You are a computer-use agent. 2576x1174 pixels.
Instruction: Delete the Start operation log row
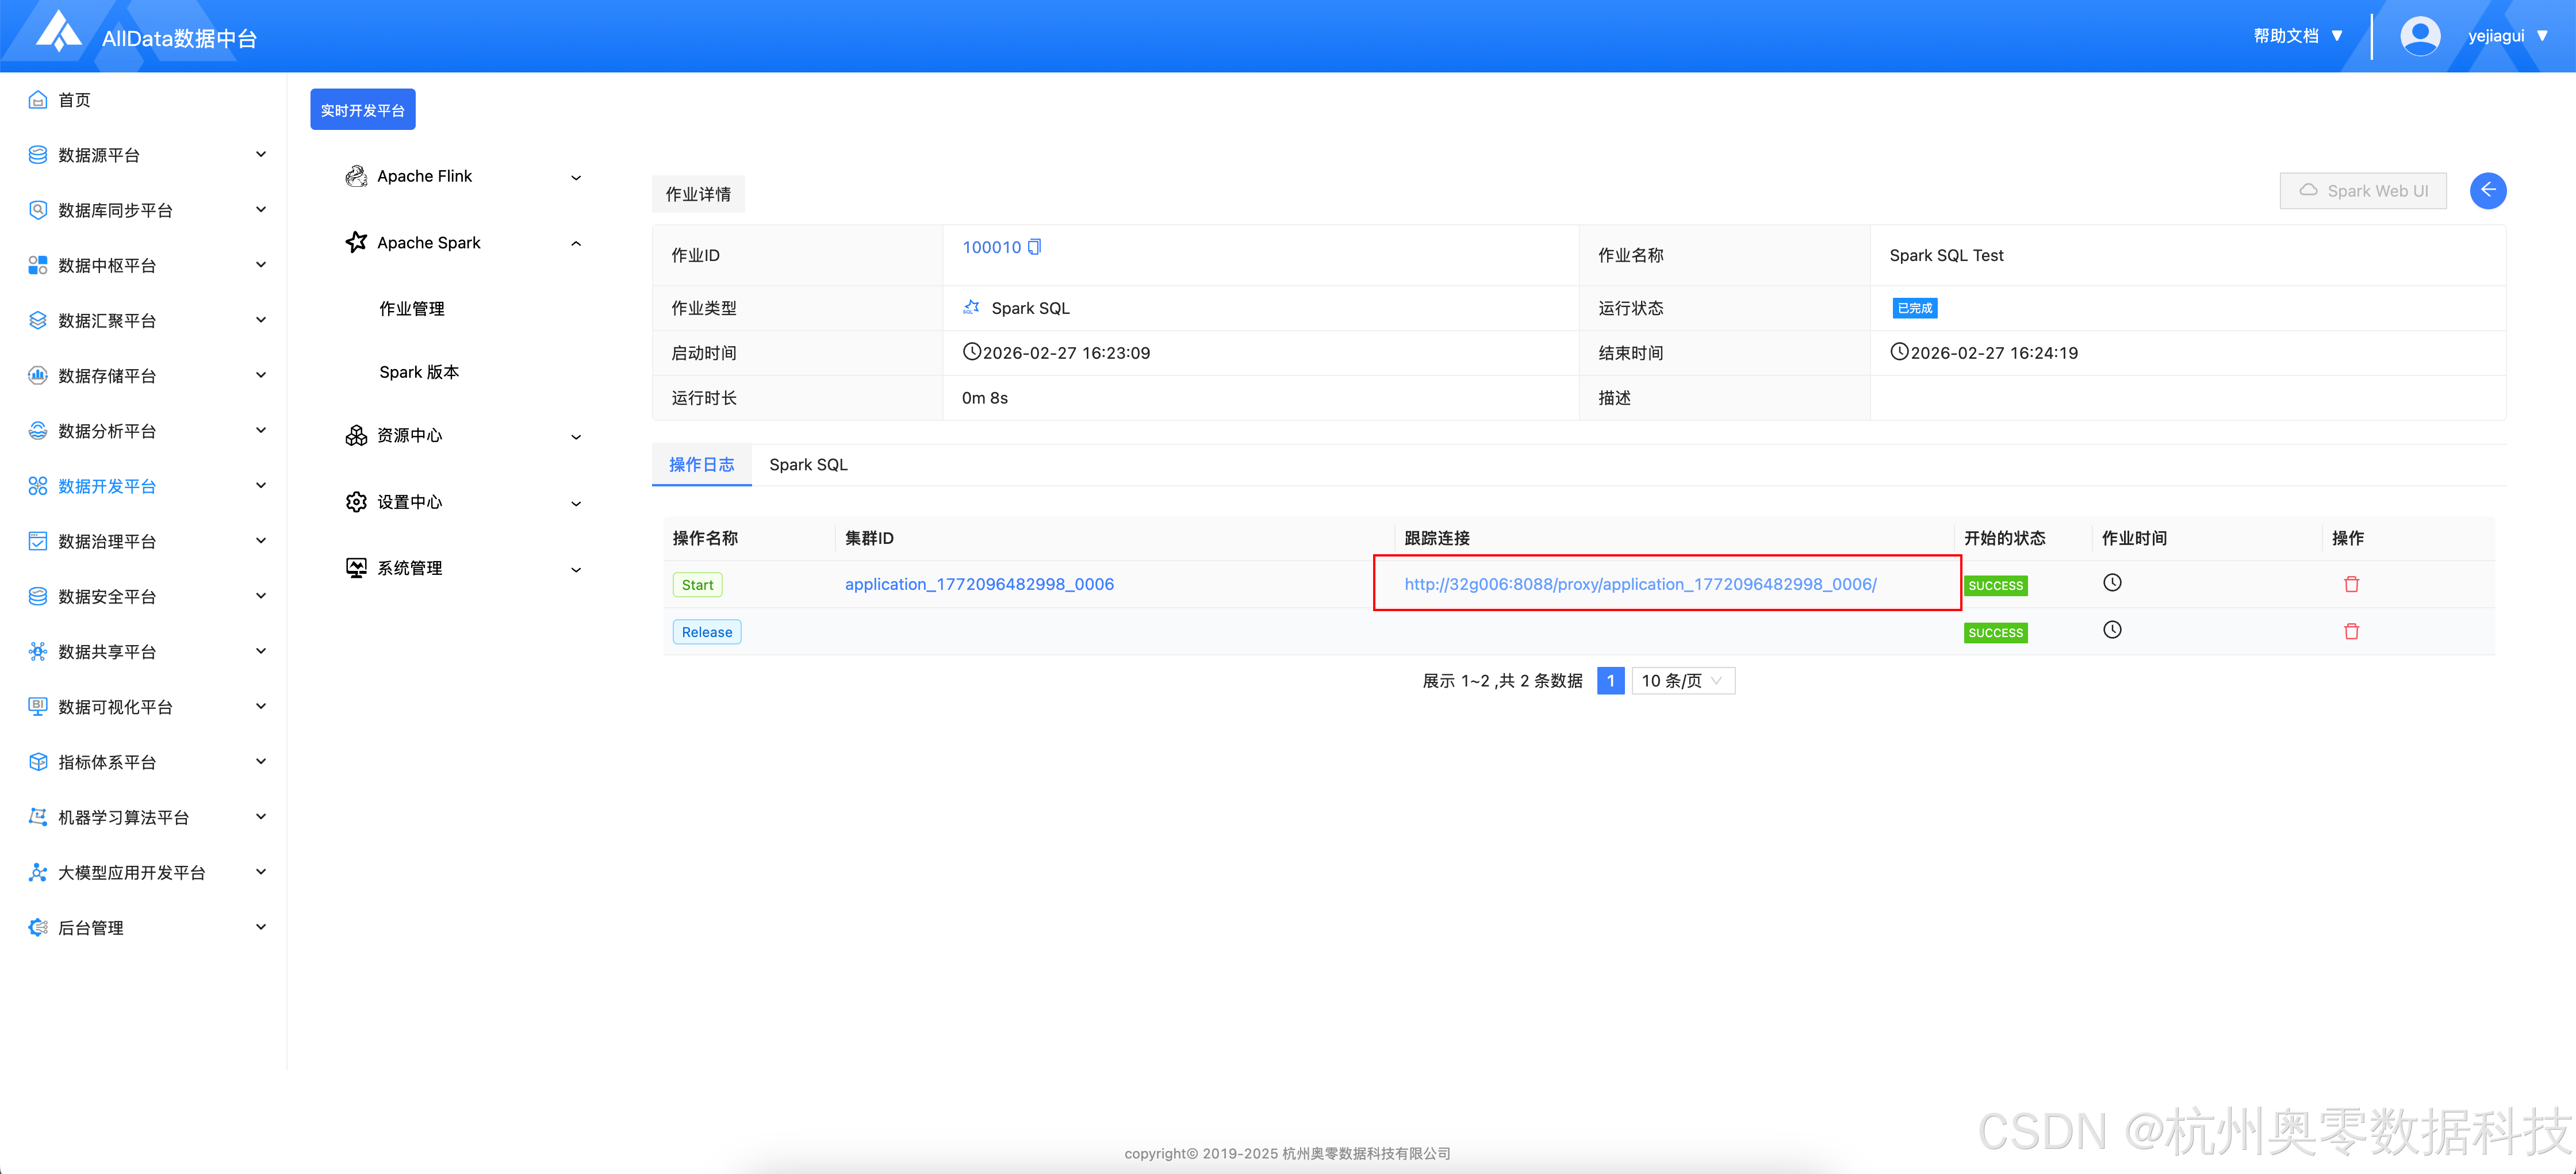2351,584
